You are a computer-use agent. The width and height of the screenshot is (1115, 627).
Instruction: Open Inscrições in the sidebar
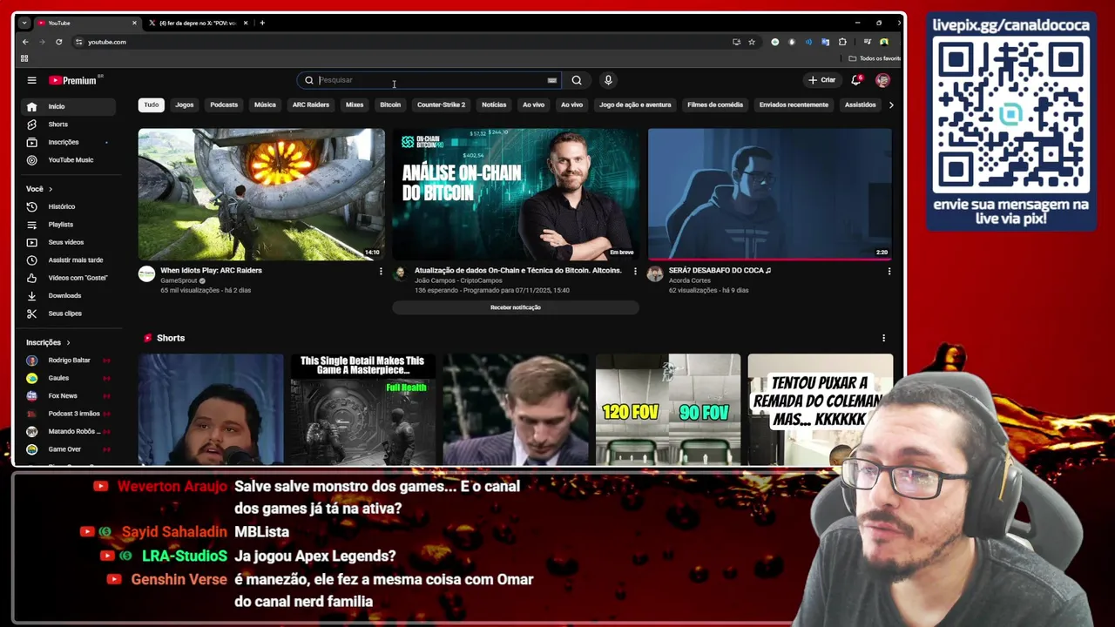[x=69, y=142]
